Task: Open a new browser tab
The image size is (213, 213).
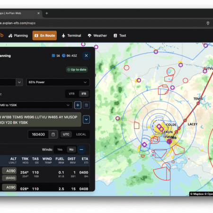Action: (46, 13)
